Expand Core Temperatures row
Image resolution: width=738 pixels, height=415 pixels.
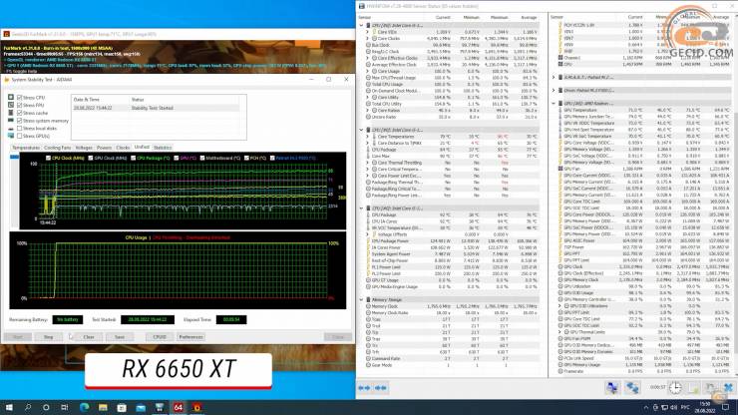click(368, 136)
